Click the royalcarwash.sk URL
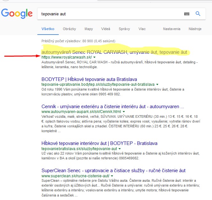Viewport: 212px width, 200px height. pyautogui.click(x=67, y=57)
